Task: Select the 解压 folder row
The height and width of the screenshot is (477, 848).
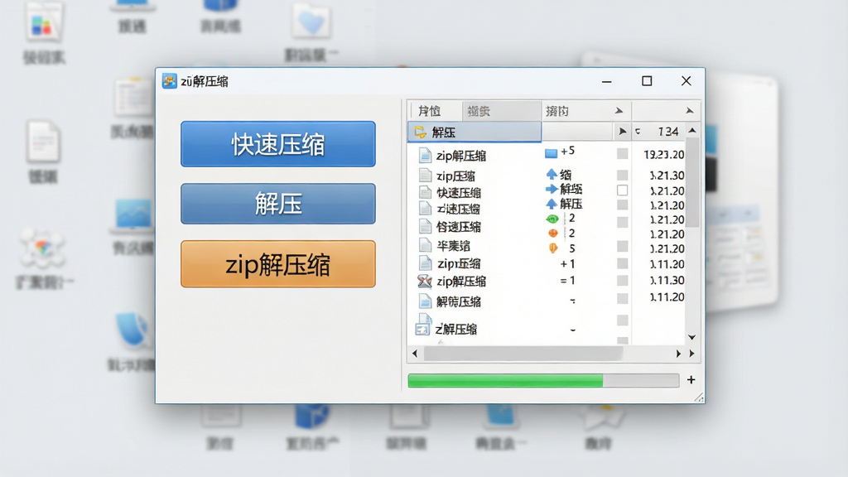Action: [475, 132]
